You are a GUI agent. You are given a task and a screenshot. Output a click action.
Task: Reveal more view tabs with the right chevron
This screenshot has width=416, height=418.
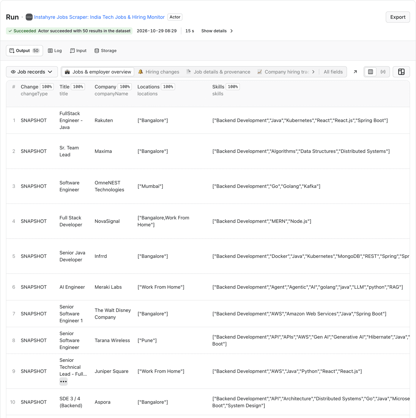point(313,72)
